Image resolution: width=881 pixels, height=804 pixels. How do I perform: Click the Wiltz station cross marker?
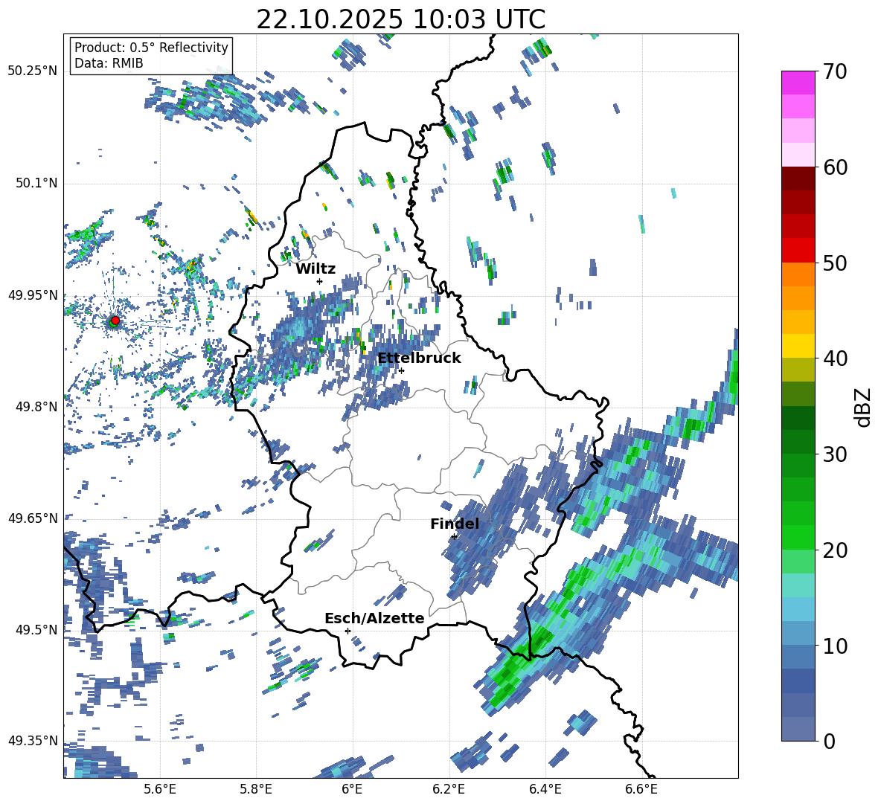pos(320,281)
